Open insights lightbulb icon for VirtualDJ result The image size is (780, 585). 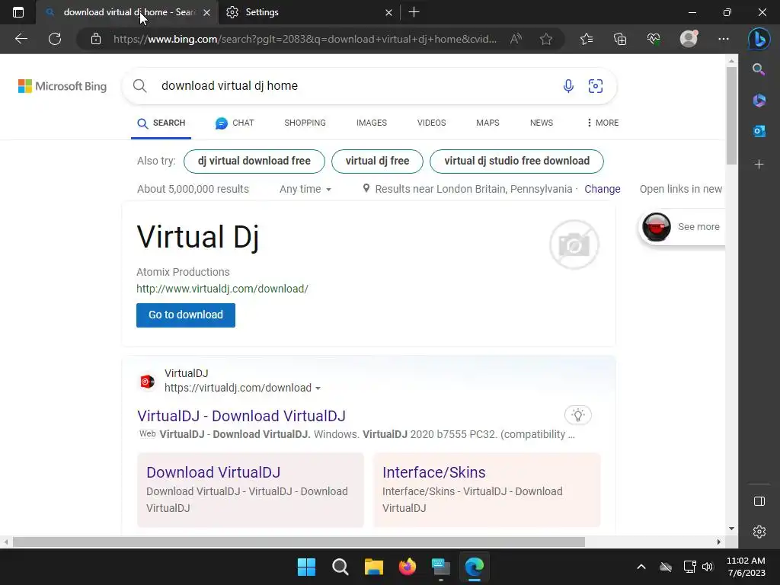click(x=577, y=415)
